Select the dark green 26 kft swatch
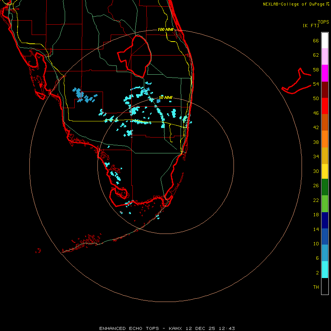The height and width of the screenshot is (331, 331). pos(325,187)
